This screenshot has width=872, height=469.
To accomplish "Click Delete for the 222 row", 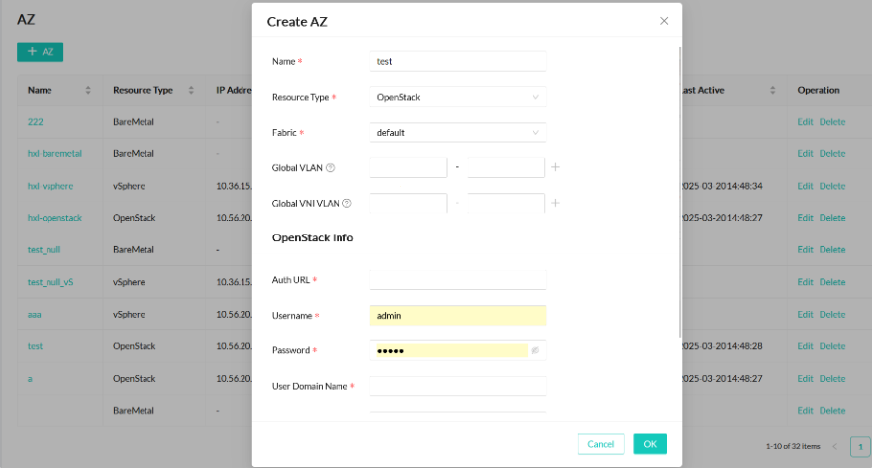I will tap(831, 122).
